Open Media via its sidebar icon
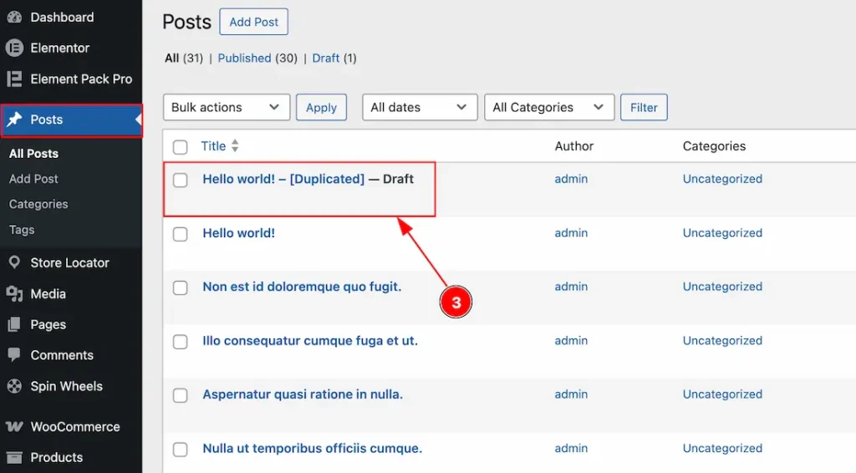The width and height of the screenshot is (856, 473). point(14,294)
